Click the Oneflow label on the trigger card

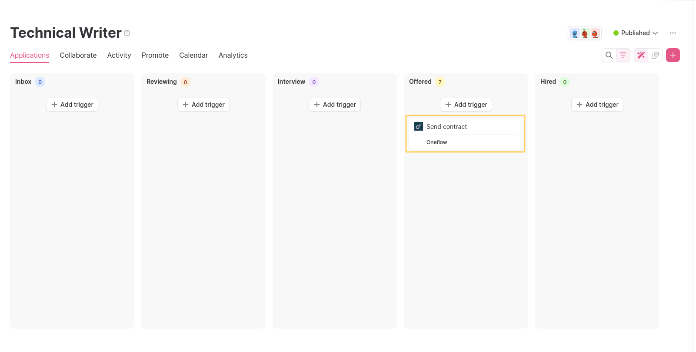436,142
